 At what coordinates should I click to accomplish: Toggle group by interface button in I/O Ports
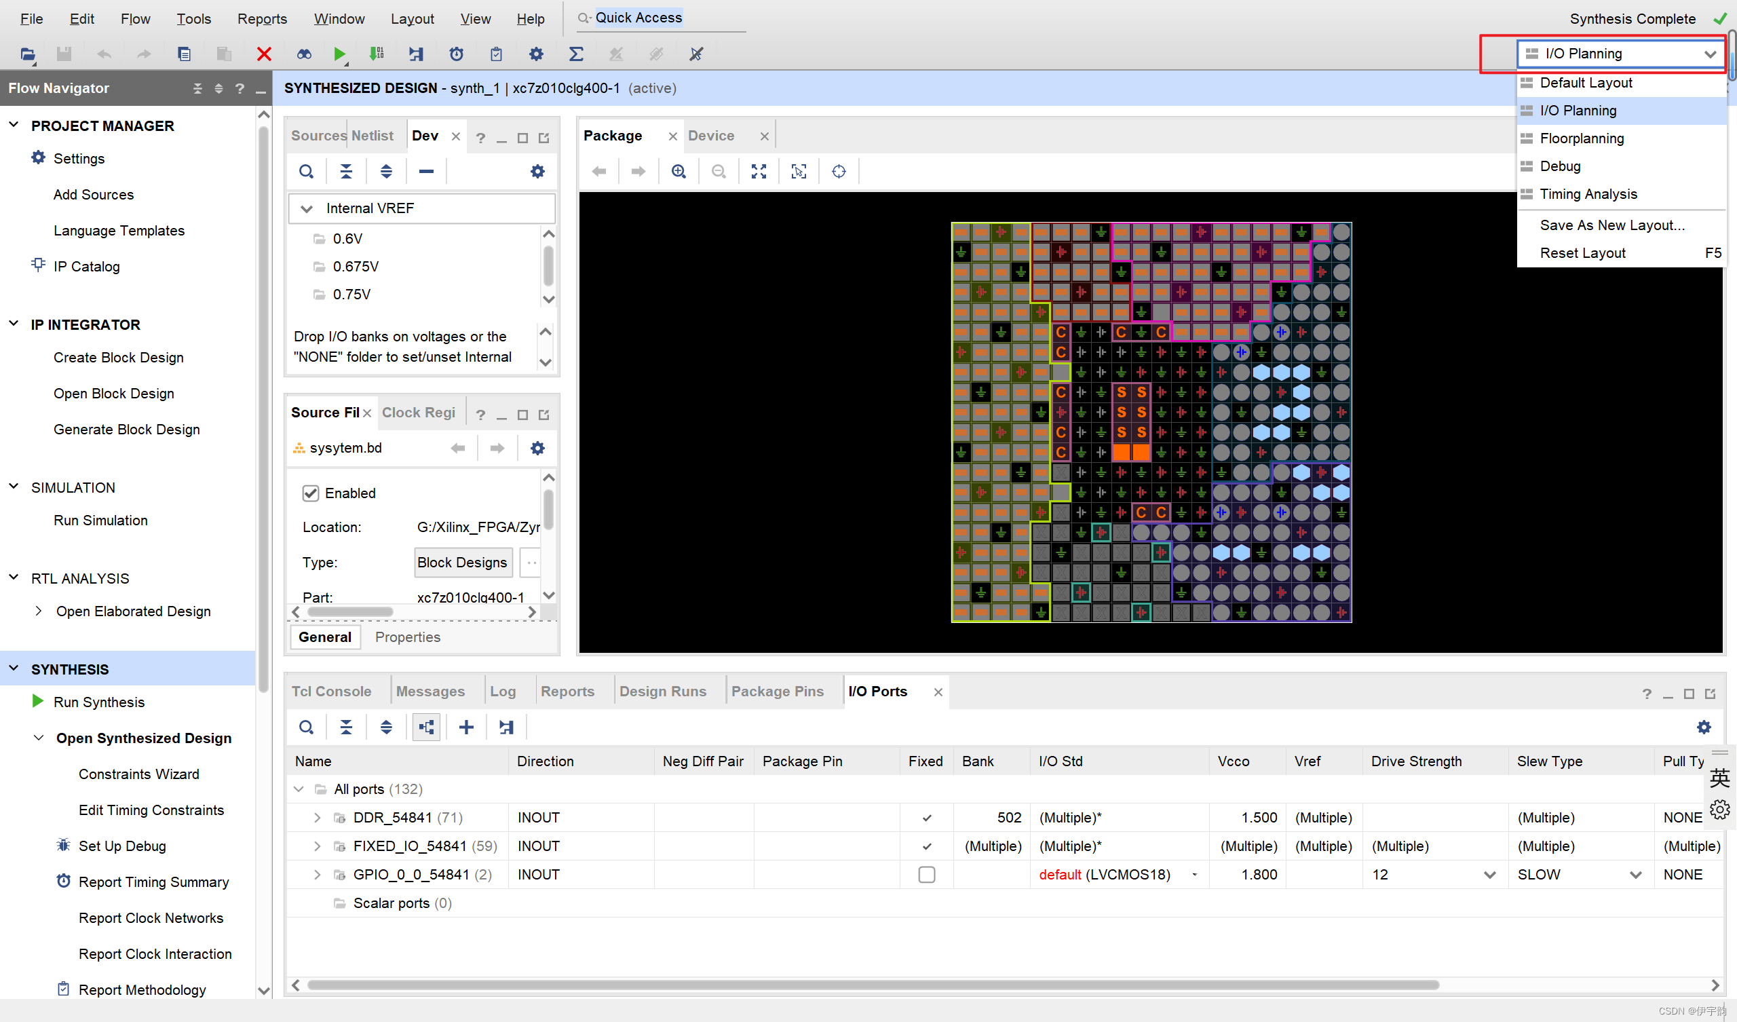(426, 727)
